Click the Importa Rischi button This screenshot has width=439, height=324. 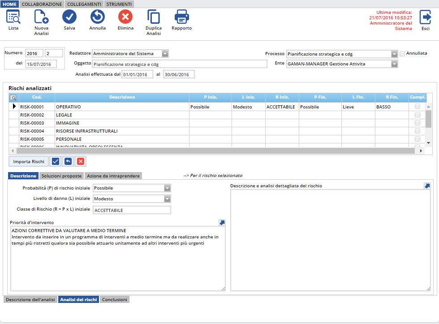click(29, 161)
